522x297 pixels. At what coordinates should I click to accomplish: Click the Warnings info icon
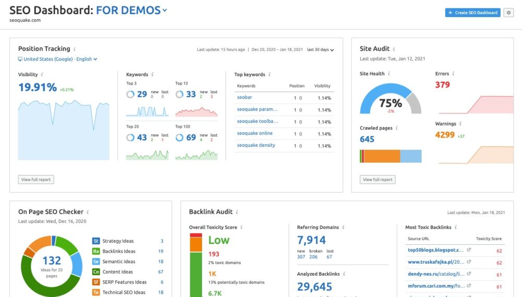[460, 123]
